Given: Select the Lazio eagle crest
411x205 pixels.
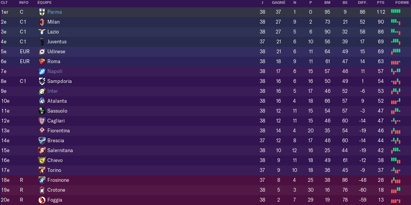Looking at the screenshot, I should [x=42, y=32].
